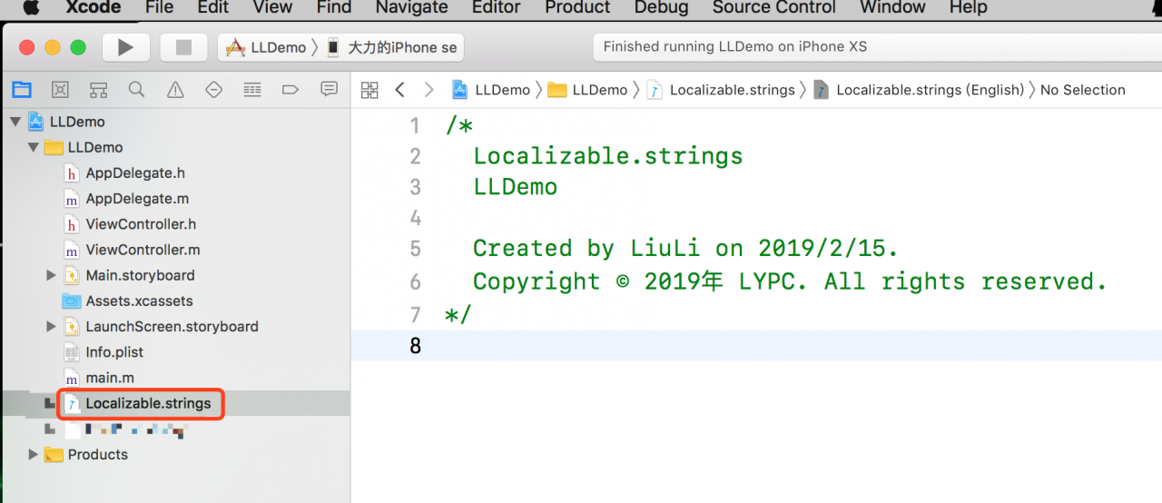Open the Source Control menu
1162x503 pixels.
click(773, 7)
